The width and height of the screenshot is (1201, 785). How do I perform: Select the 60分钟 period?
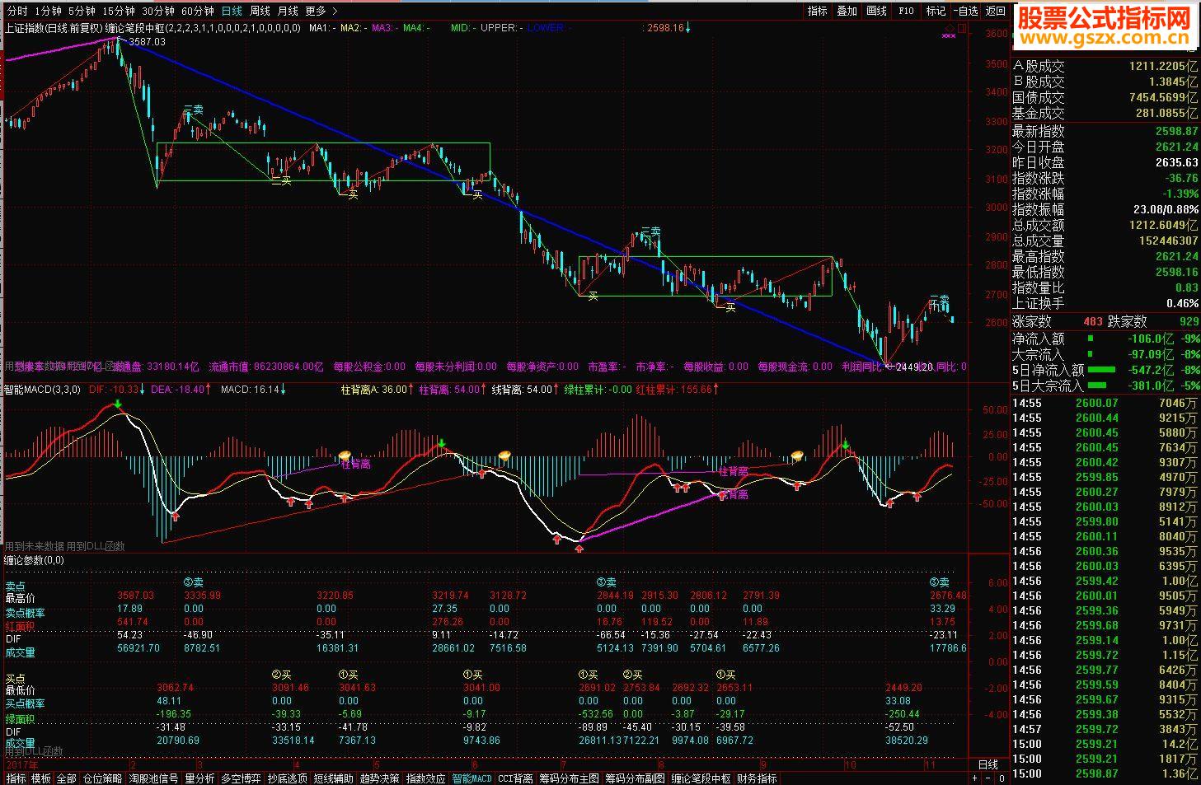(197, 11)
